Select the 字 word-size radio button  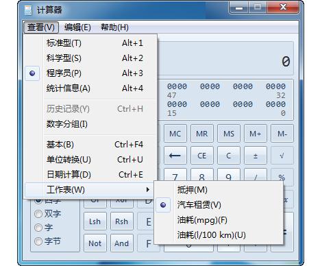[x=38, y=228]
